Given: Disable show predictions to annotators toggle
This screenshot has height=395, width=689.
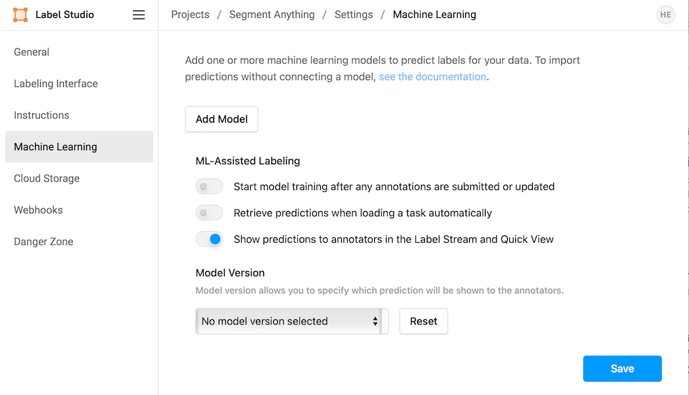Looking at the screenshot, I should click(x=209, y=239).
